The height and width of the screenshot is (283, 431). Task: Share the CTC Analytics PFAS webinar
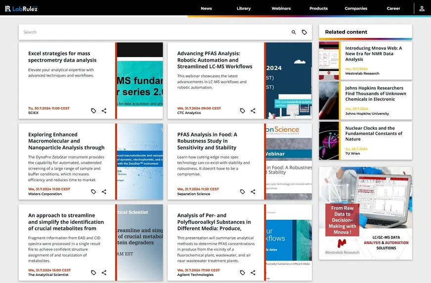[x=253, y=111]
